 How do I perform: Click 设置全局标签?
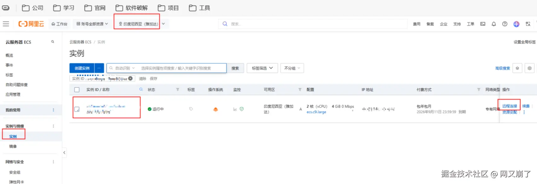tap(524, 42)
